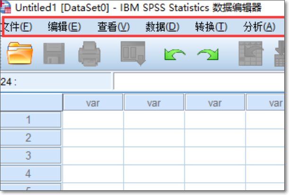Select row header 4
The width and height of the screenshot is (289, 195).
[x=31, y=173]
